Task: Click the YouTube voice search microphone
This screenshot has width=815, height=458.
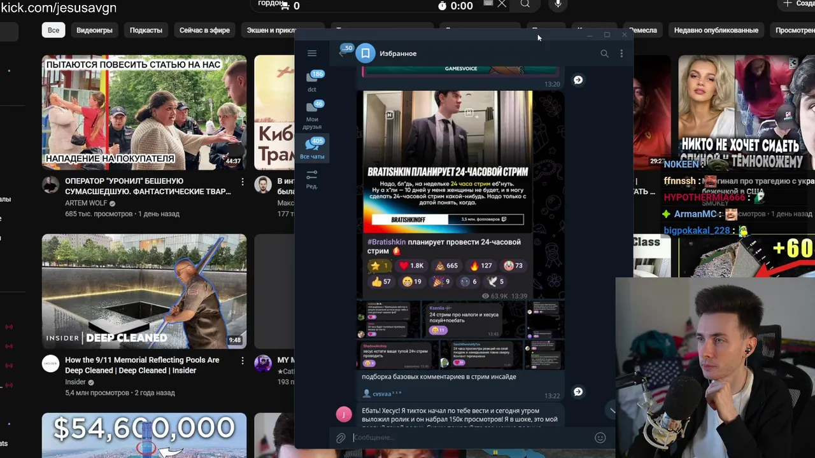Action: coord(558,4)
